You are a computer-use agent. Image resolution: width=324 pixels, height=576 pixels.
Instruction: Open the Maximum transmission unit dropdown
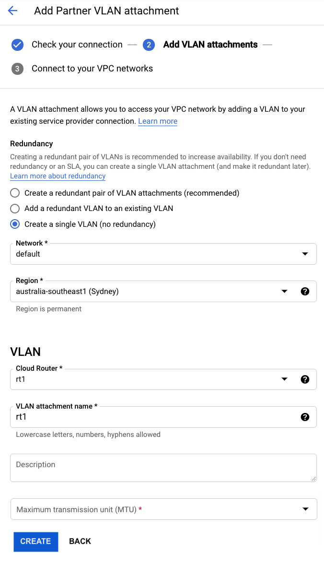click(x=305, y=509)
